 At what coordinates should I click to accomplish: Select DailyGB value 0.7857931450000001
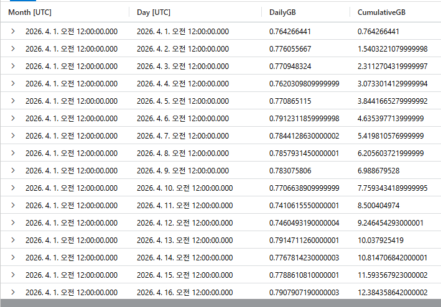coord(304,153)
